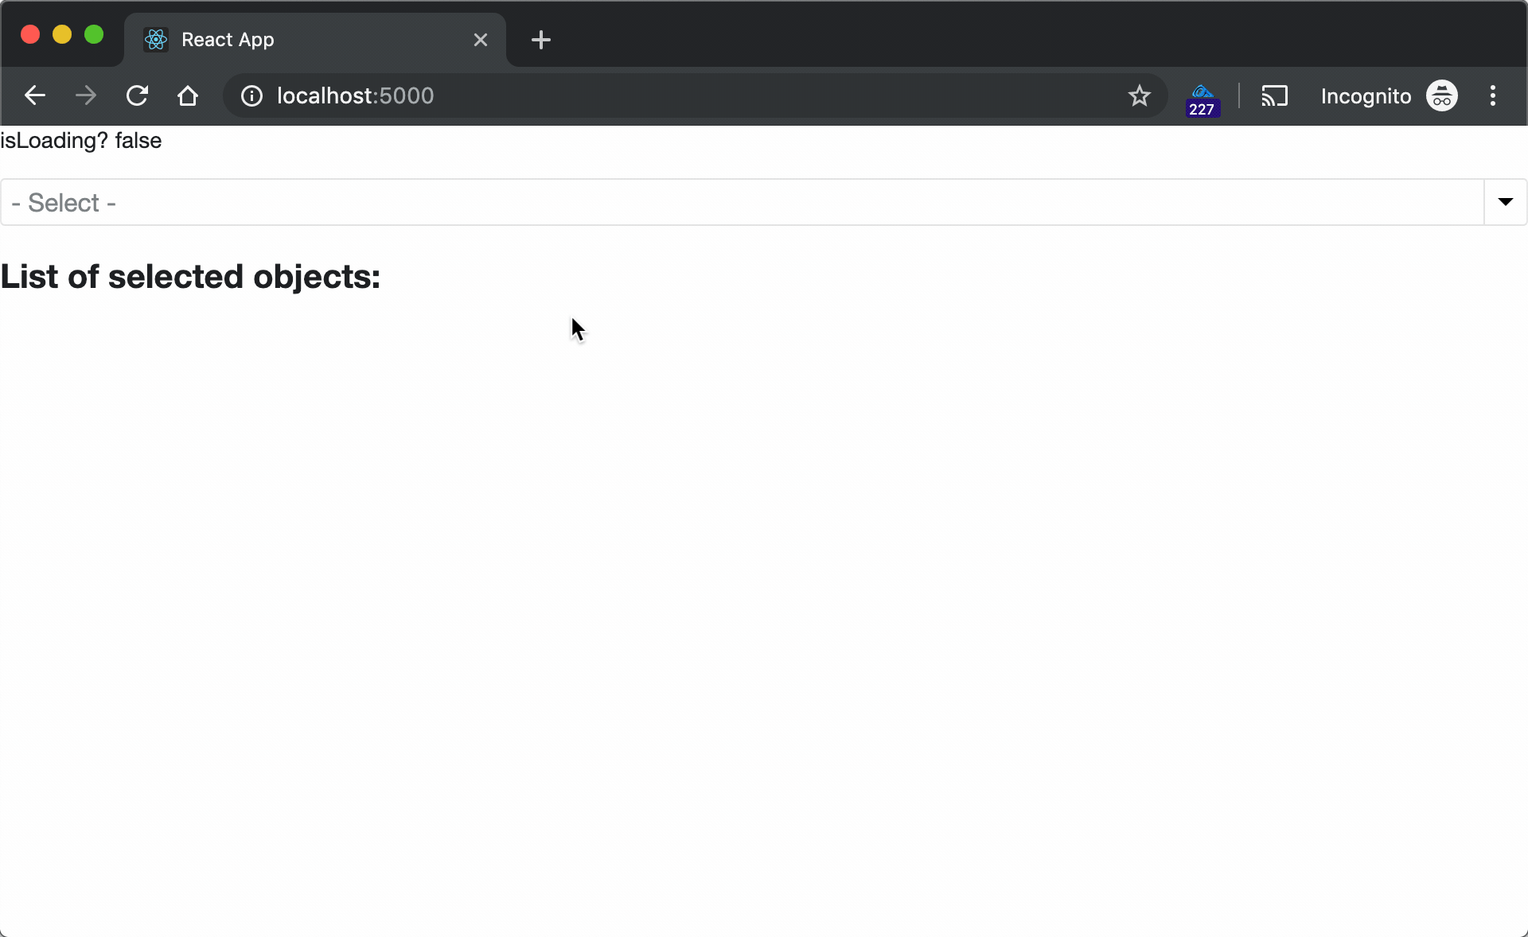Toggle the React App favicon

coord(156,40)
